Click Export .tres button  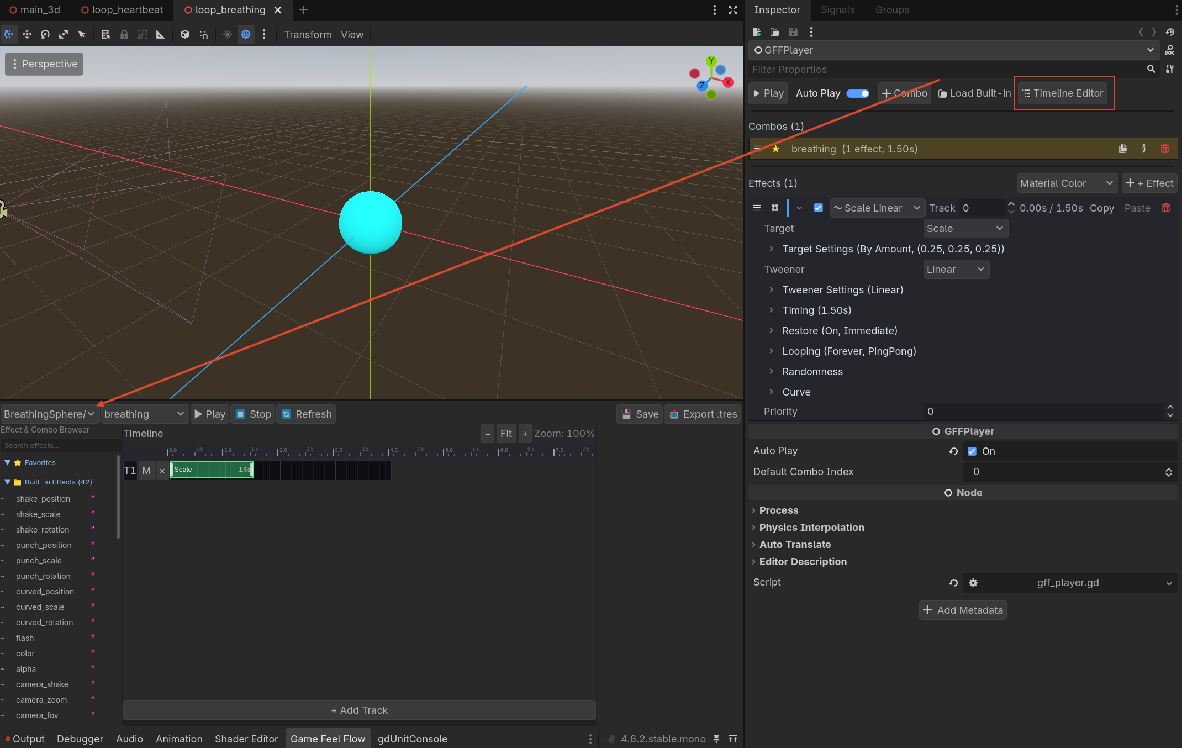point(704,414)
